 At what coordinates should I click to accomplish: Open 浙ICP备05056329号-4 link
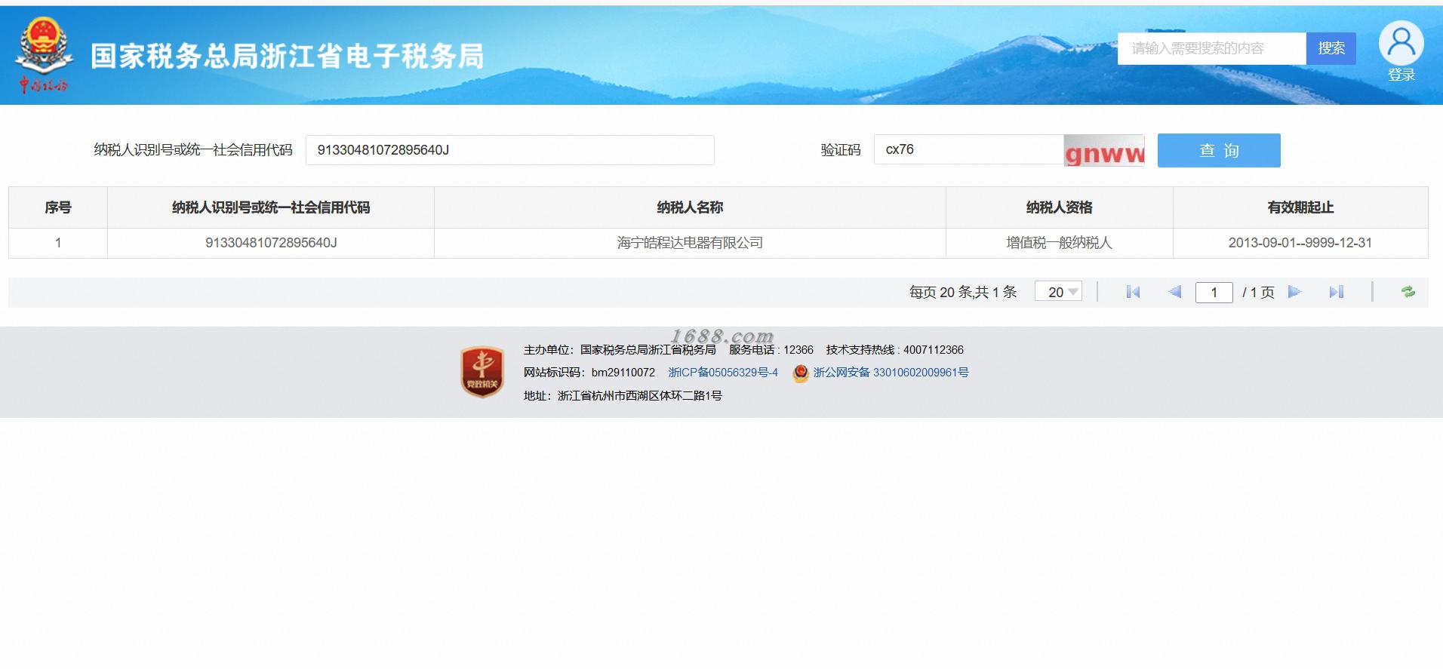tap(723, 373)
